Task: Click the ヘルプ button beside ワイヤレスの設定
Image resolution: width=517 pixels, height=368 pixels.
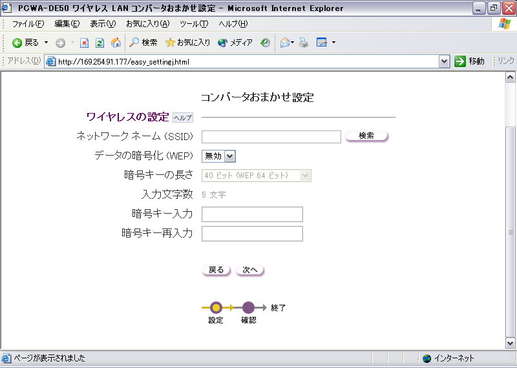Action: [183, 118]
